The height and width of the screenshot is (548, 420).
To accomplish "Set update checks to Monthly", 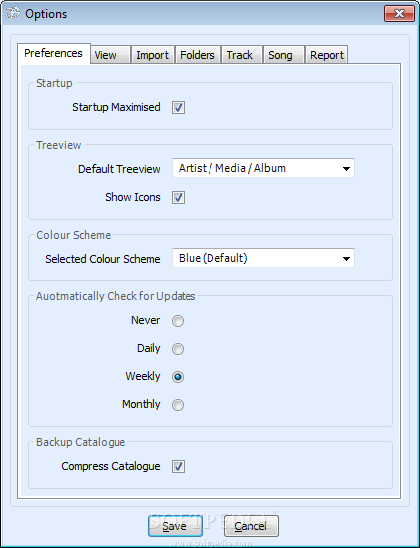I will [x=178, y=405].
